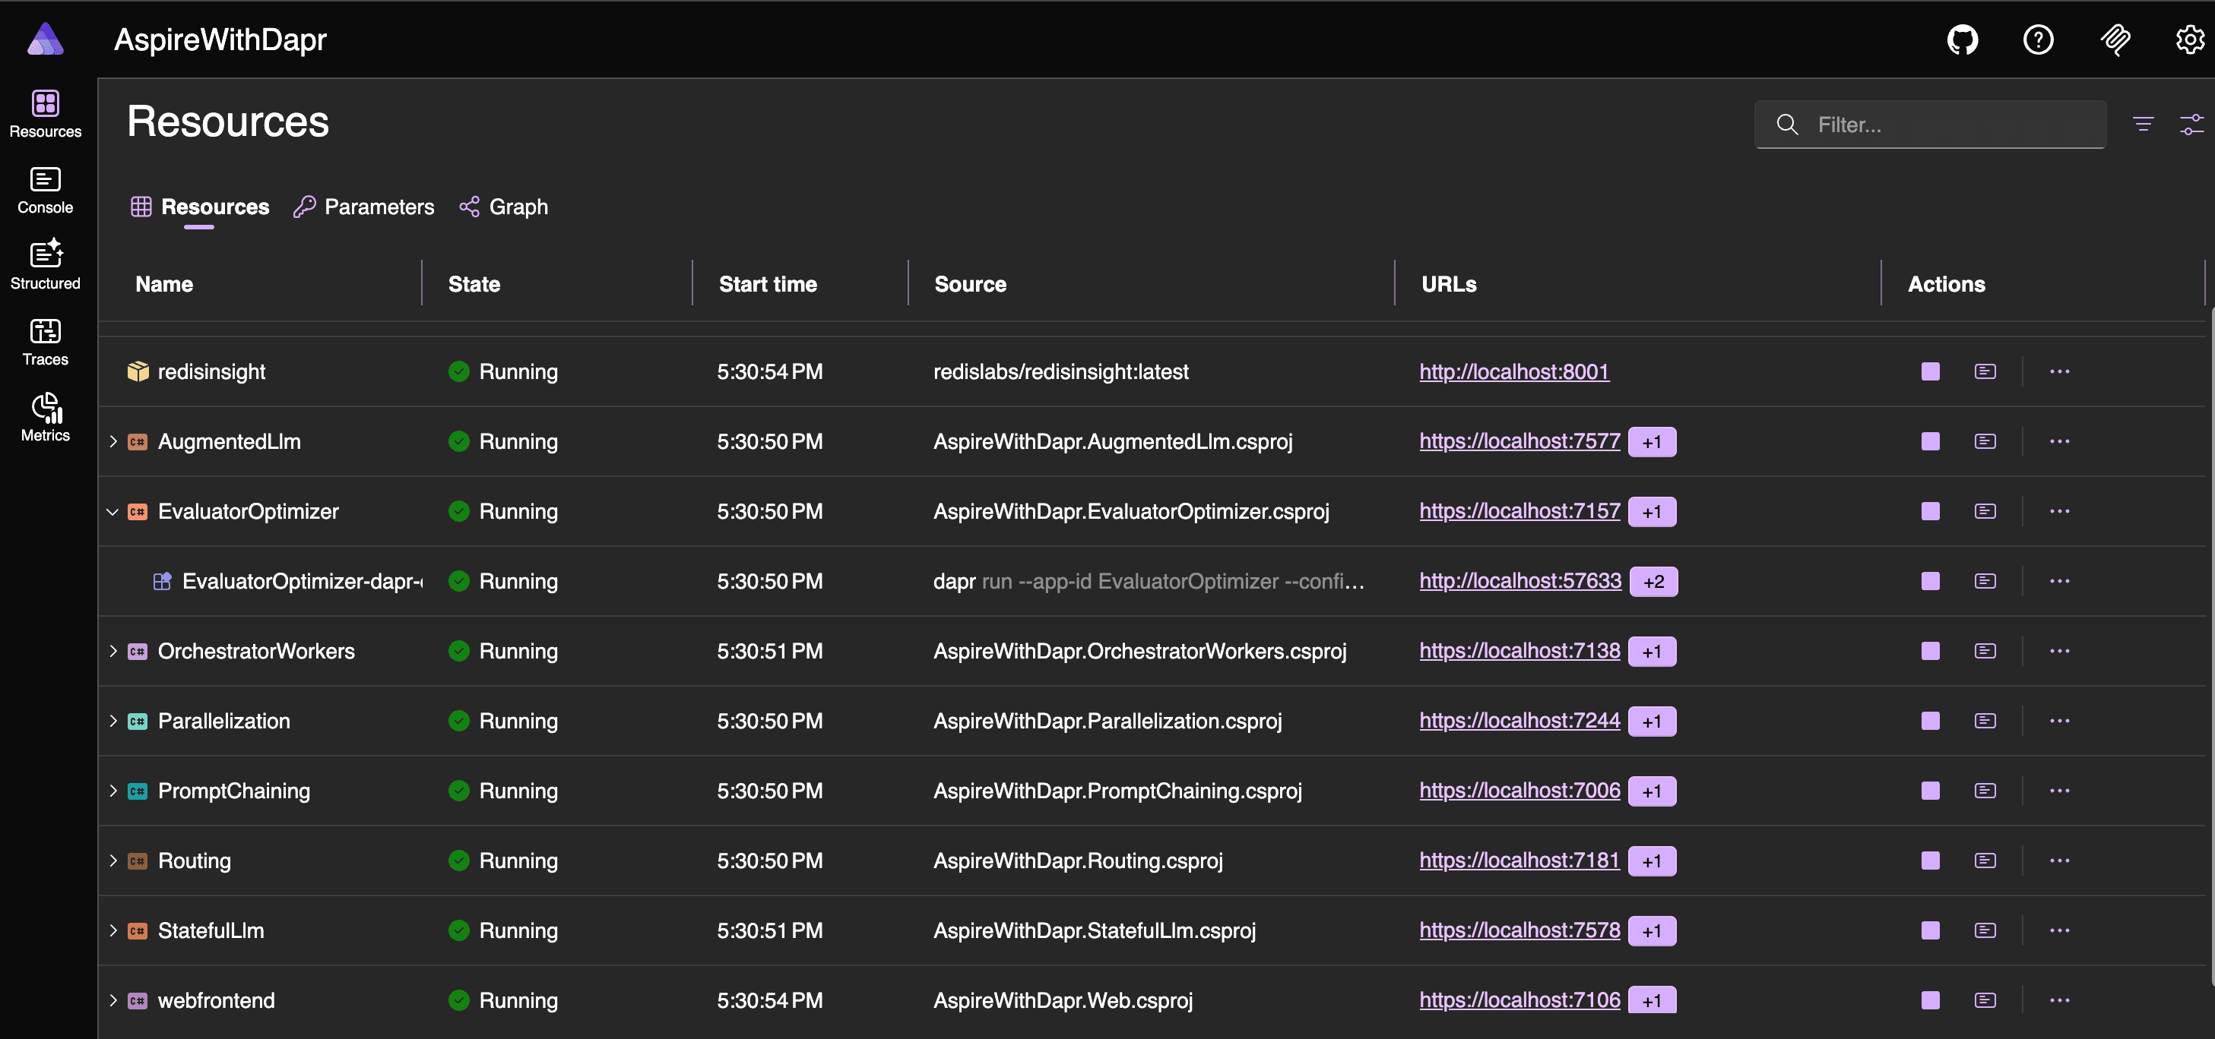This screenshot has height=1039, width=2215.
Task: Stop the Routing resource
Action: pos(1931,861)
